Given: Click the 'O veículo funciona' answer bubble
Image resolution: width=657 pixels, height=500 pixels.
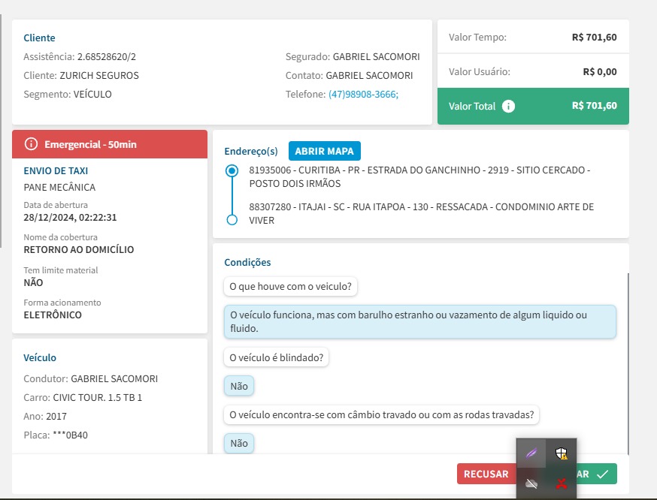Looking at the screenshot, I should pos(419,321).
